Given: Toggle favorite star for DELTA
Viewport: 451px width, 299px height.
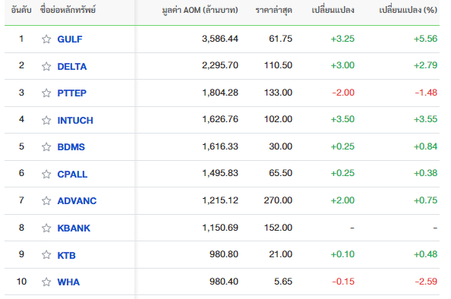Looking at the screenshot, I should (x=46, y=66).
